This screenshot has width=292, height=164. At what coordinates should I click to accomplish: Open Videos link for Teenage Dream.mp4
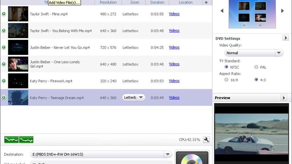(x=174, y=97)
